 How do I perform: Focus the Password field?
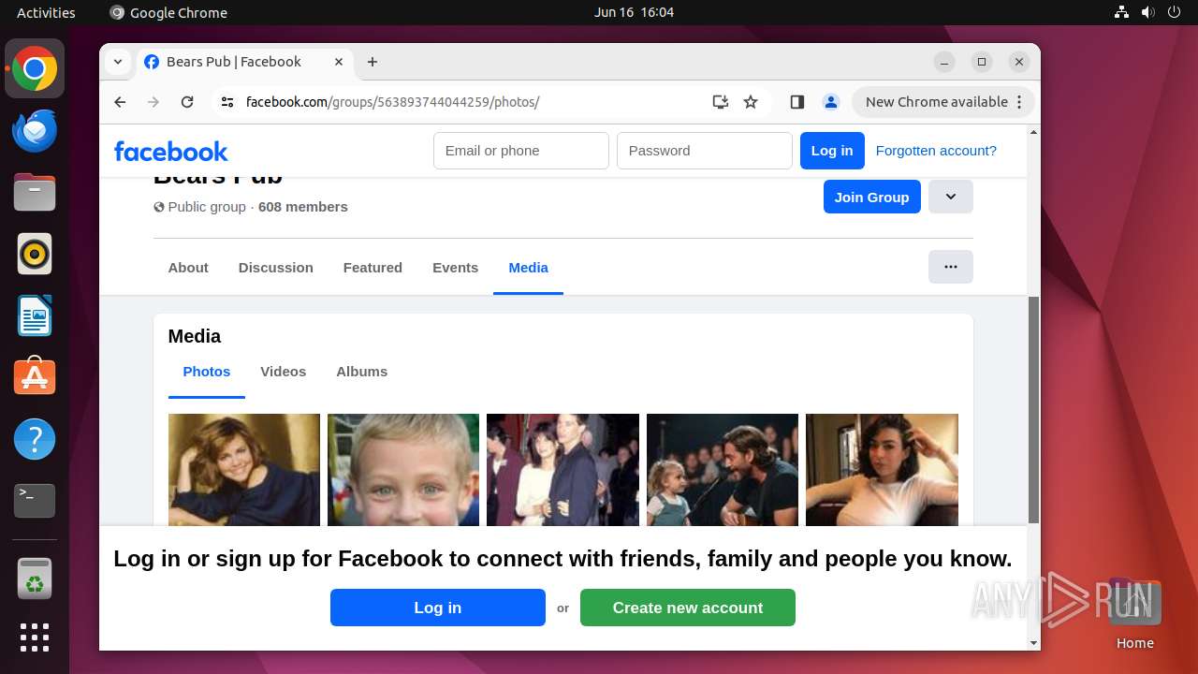pos(705,151)
